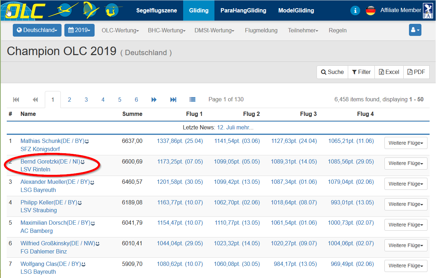This screenshot has height=278, width=436.
Task: Go to results page 3
Action: point(86,100)
